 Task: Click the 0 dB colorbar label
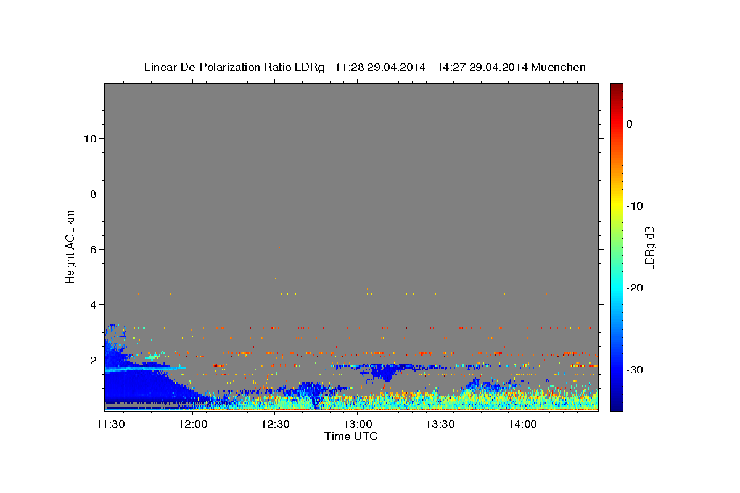tap(630, 124)
